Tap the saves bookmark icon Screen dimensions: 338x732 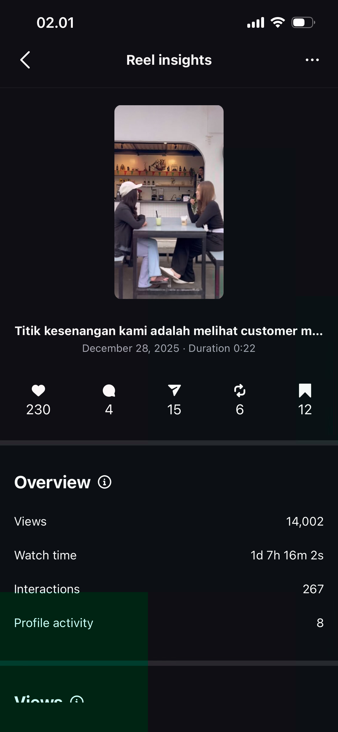[305, 391]
